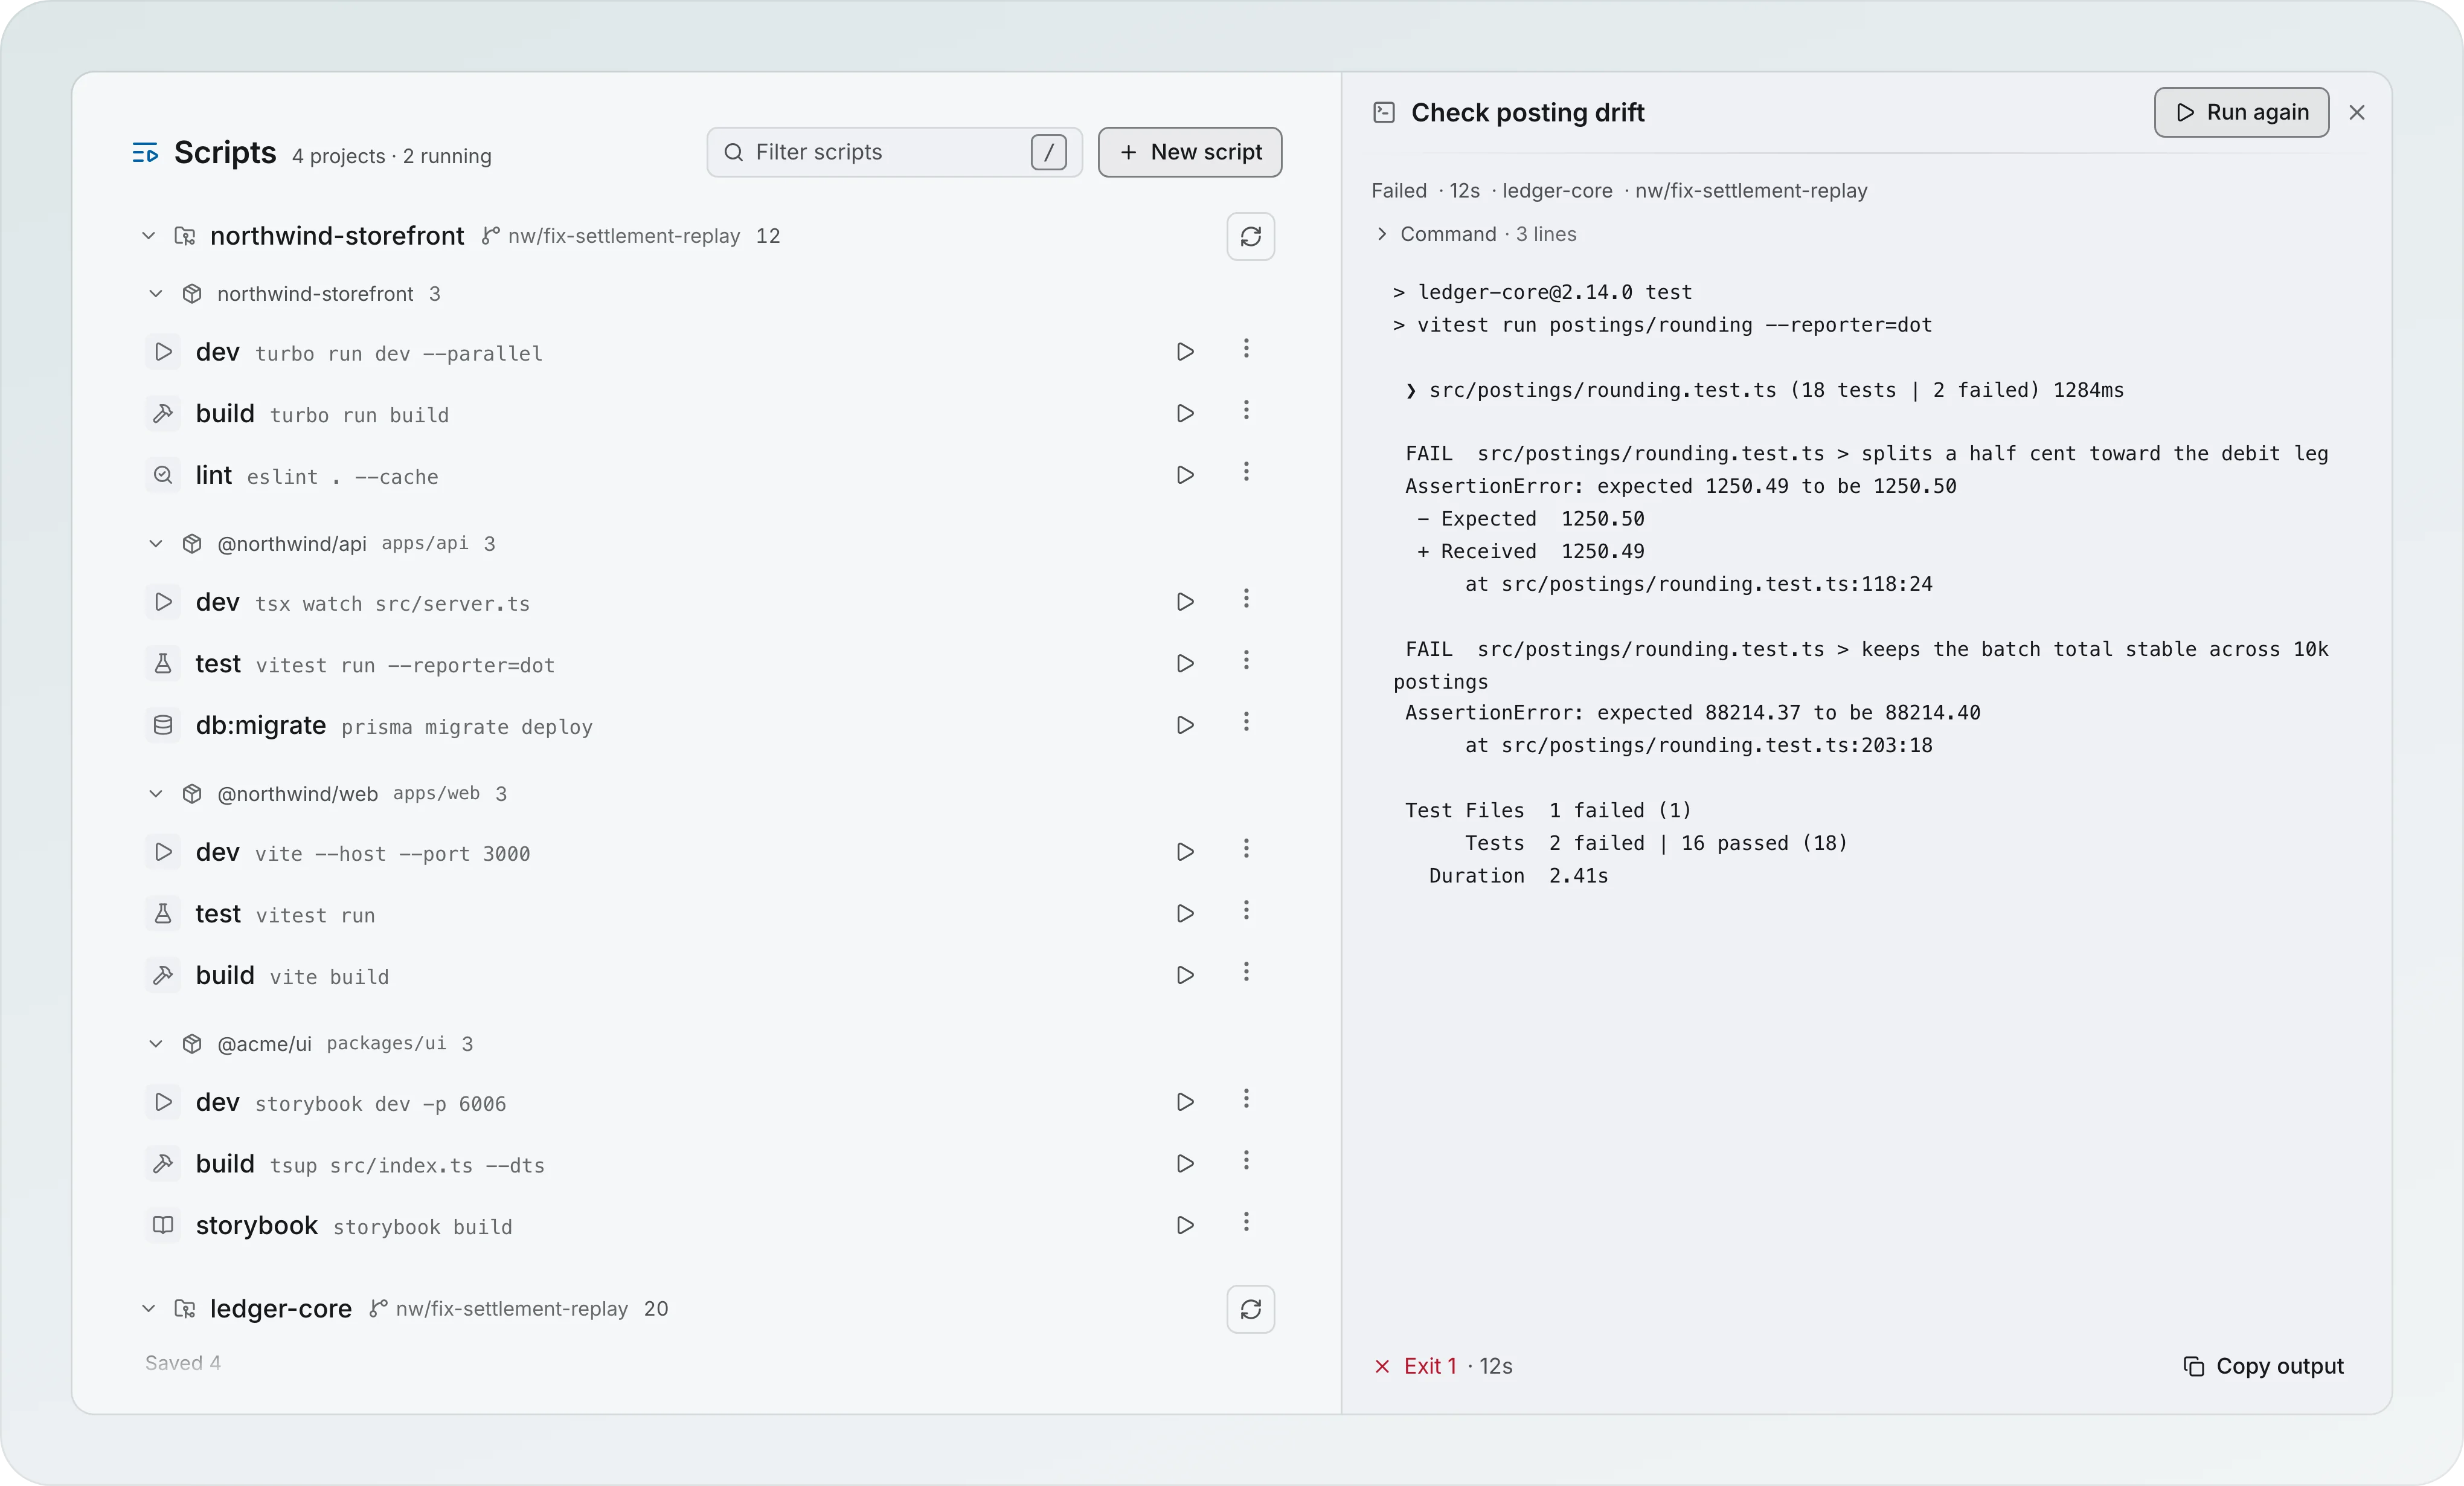Select the lint script row

tap(710, 475)
